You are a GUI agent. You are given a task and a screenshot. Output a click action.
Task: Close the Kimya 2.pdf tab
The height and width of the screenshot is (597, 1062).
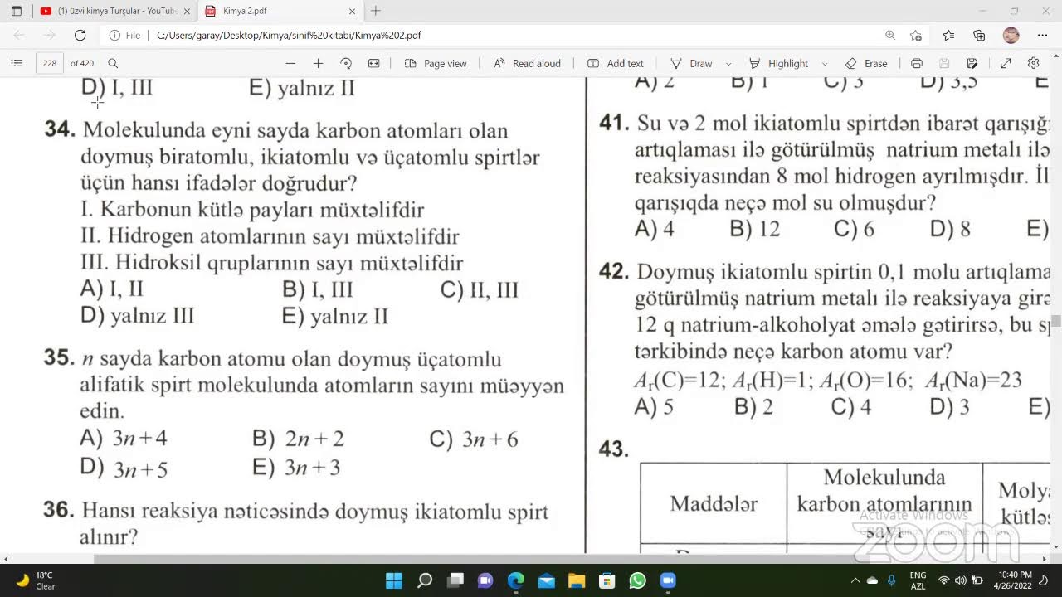click(353, 11)
